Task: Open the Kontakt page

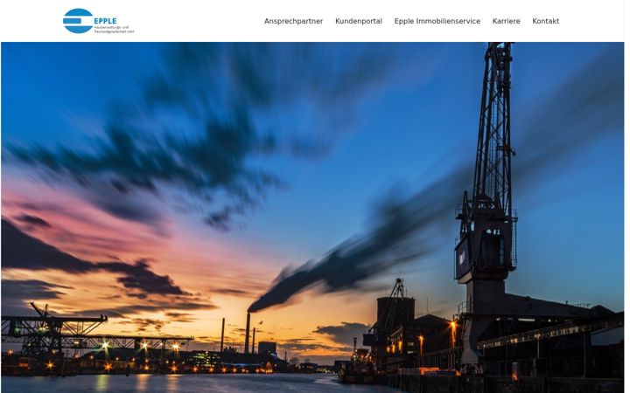Action: click(546, 21)
